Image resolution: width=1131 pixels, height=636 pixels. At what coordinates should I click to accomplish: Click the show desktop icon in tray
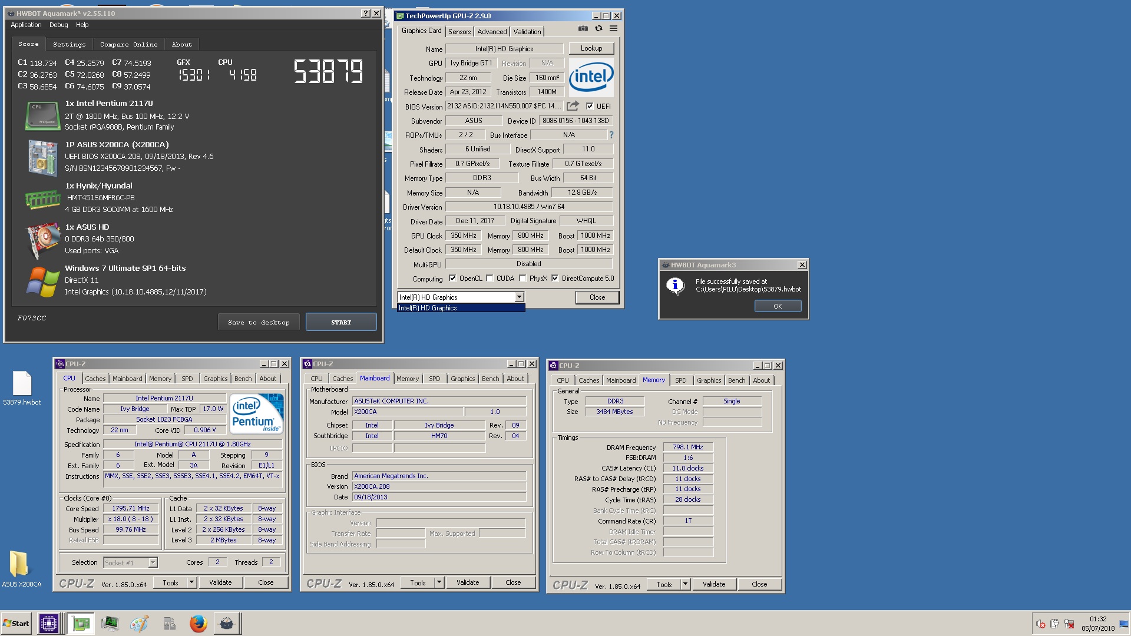[x=1124, y=624]
